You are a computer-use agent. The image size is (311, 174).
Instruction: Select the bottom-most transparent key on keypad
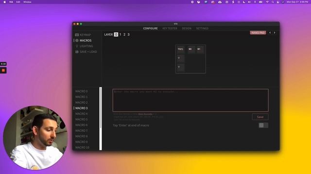tap(180, 68)
